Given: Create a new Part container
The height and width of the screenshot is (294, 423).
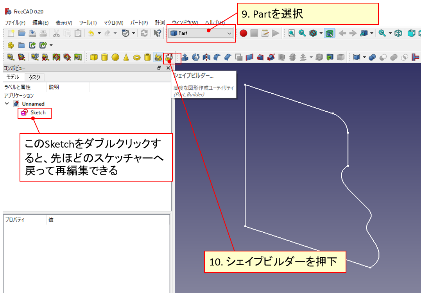Looking at the screenshot, I should pyautogui.click(x=11, y=45).
